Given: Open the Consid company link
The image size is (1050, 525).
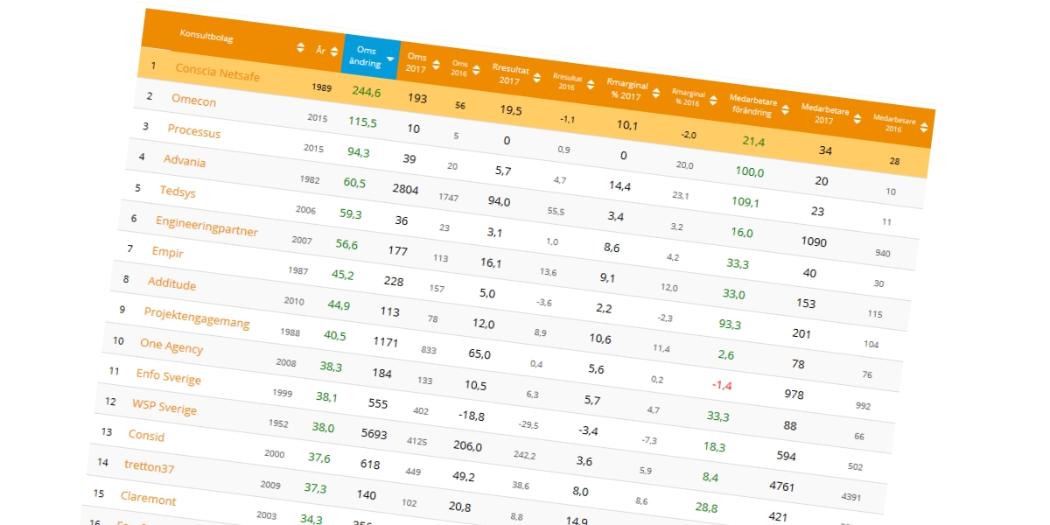Looking at the screenshot, I should 146,435.
